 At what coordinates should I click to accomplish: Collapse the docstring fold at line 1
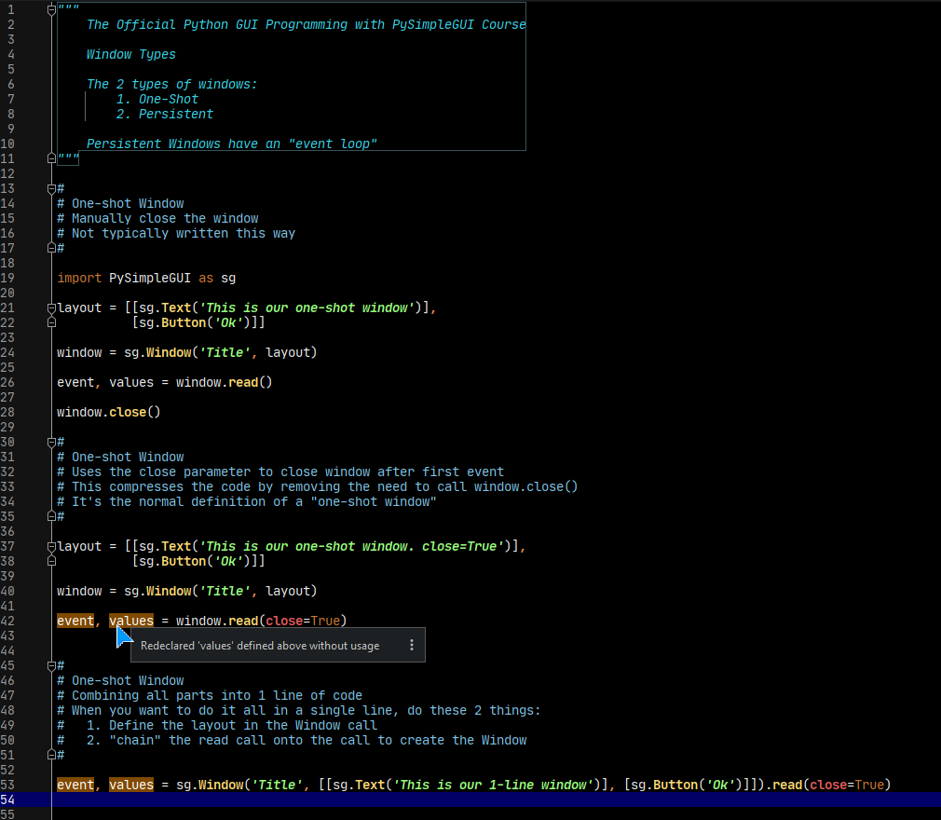[x=50, y=9]
